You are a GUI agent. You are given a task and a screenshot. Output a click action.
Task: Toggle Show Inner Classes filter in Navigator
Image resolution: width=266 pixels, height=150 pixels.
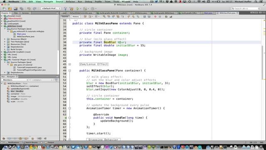(26, 138)
